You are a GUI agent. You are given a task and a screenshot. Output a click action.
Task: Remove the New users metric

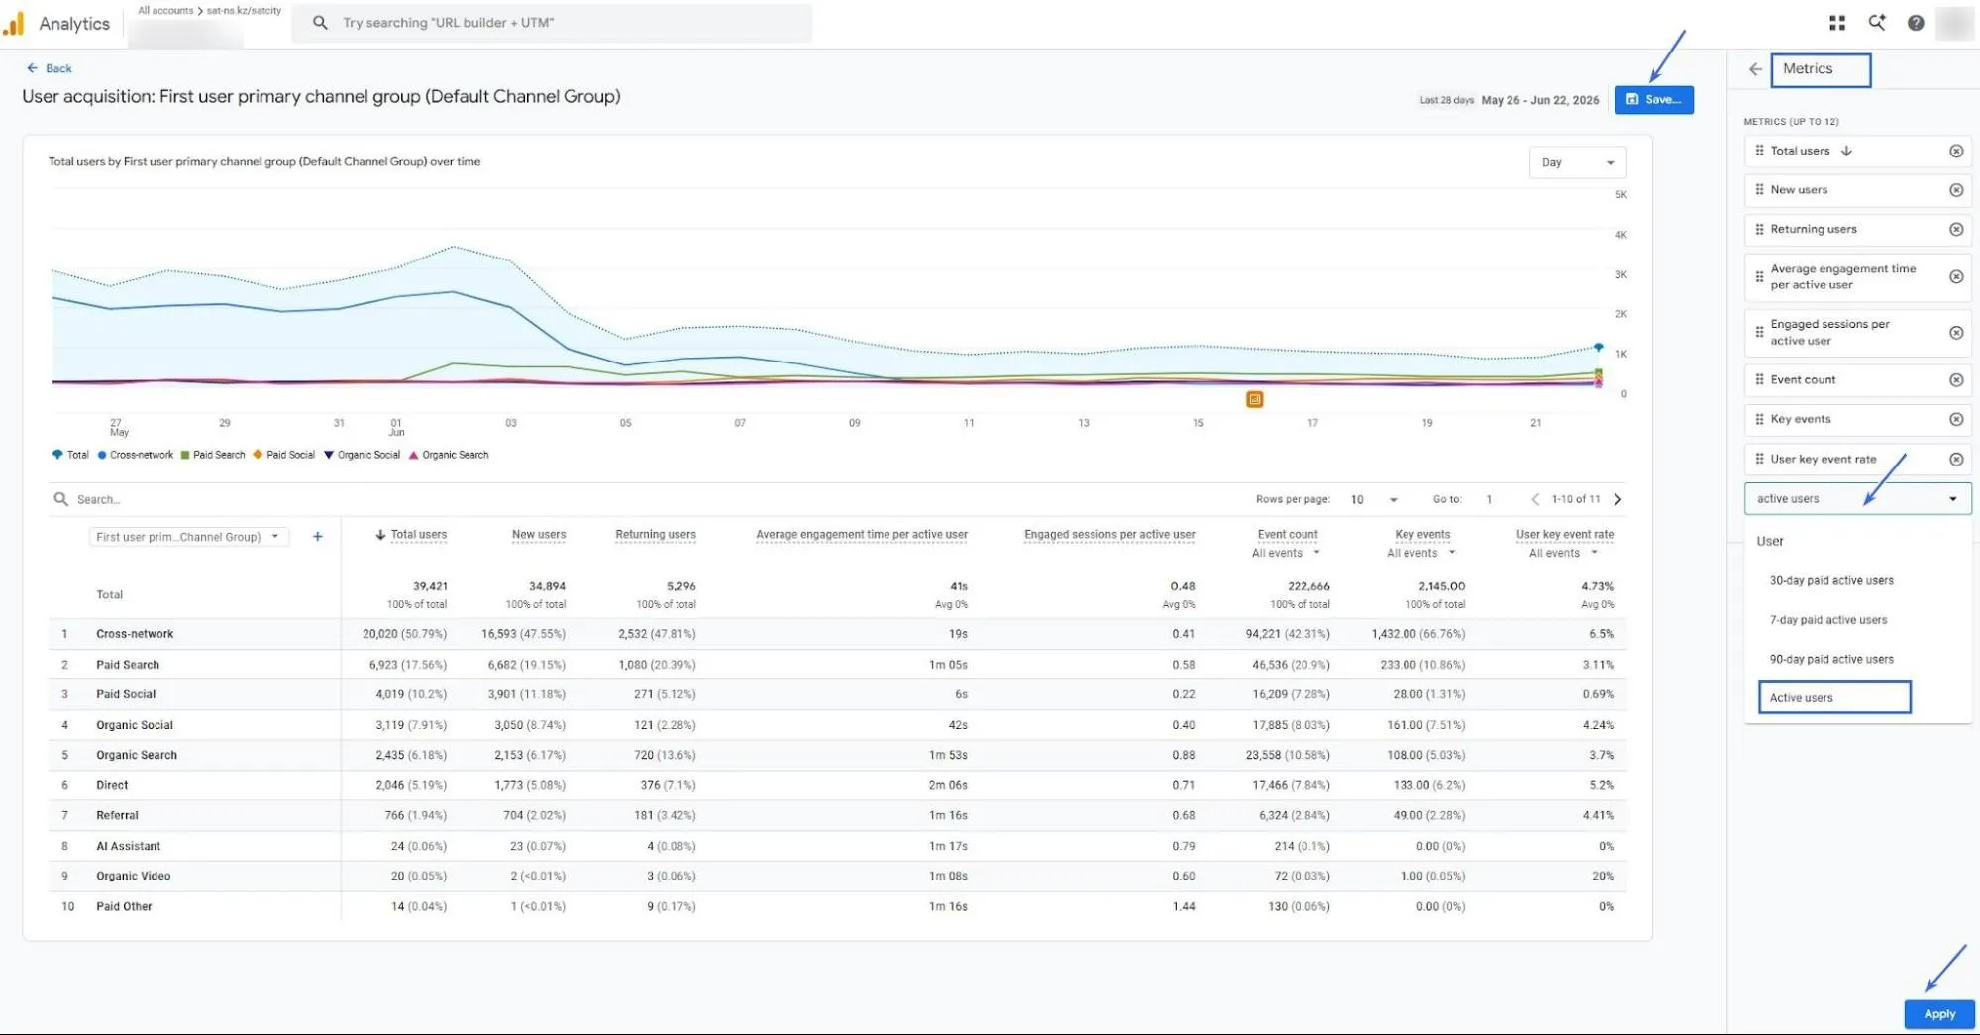(x=1956, y=190)
